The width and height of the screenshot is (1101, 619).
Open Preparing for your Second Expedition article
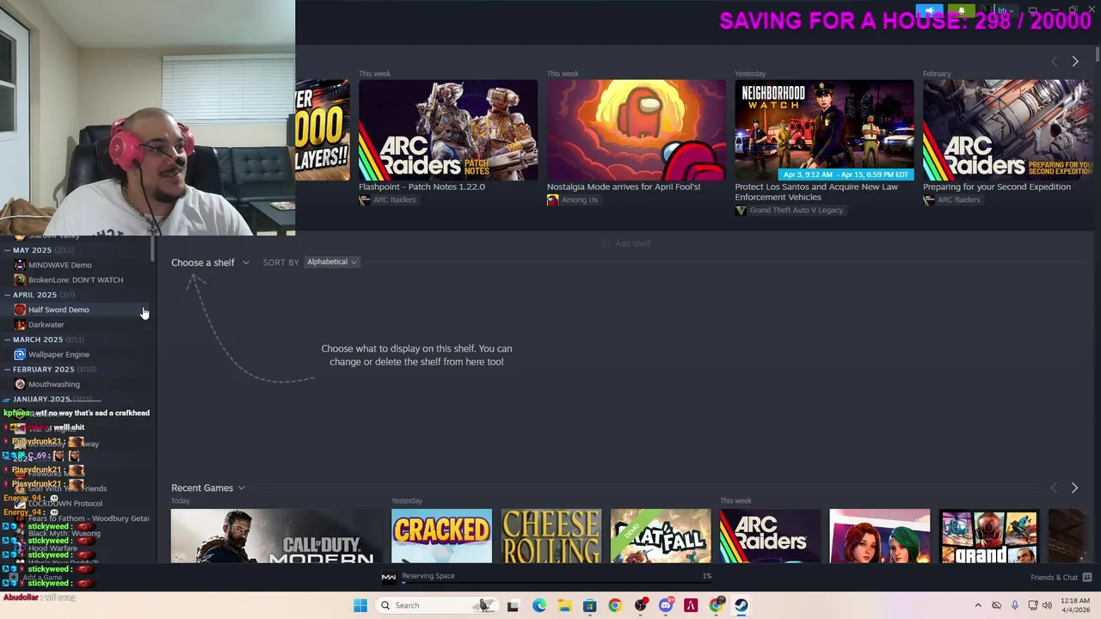click(997, 187)
